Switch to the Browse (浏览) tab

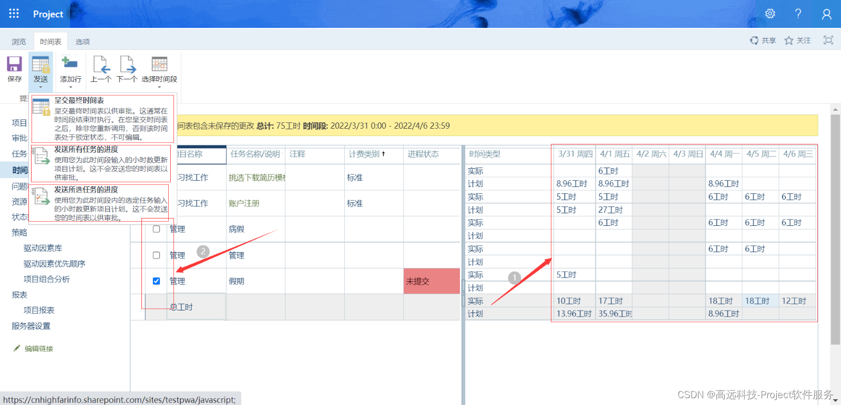tap(19, 41)
